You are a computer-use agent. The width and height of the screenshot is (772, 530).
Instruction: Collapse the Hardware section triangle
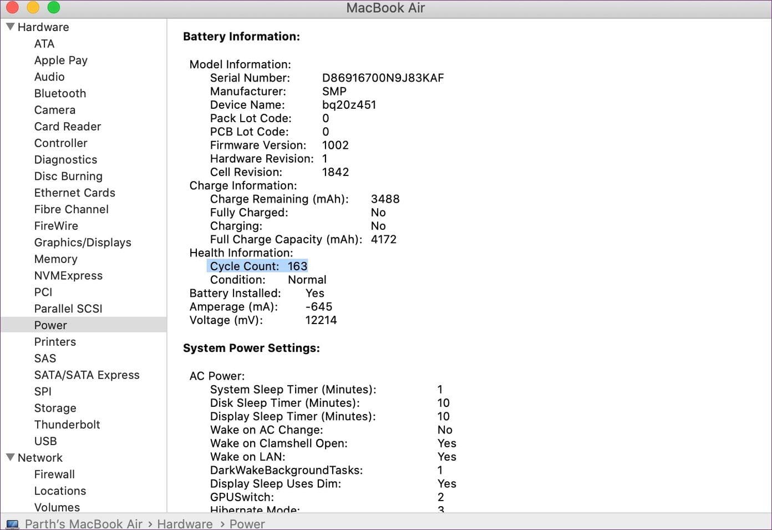tap(10, 27)
